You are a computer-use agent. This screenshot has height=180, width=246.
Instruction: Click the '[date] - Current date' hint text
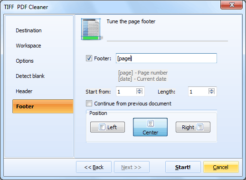click(x=142, y=79)
